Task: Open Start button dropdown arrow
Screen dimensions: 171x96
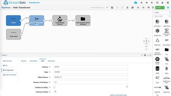Action: pyautogui.click(x=163, y=7)
